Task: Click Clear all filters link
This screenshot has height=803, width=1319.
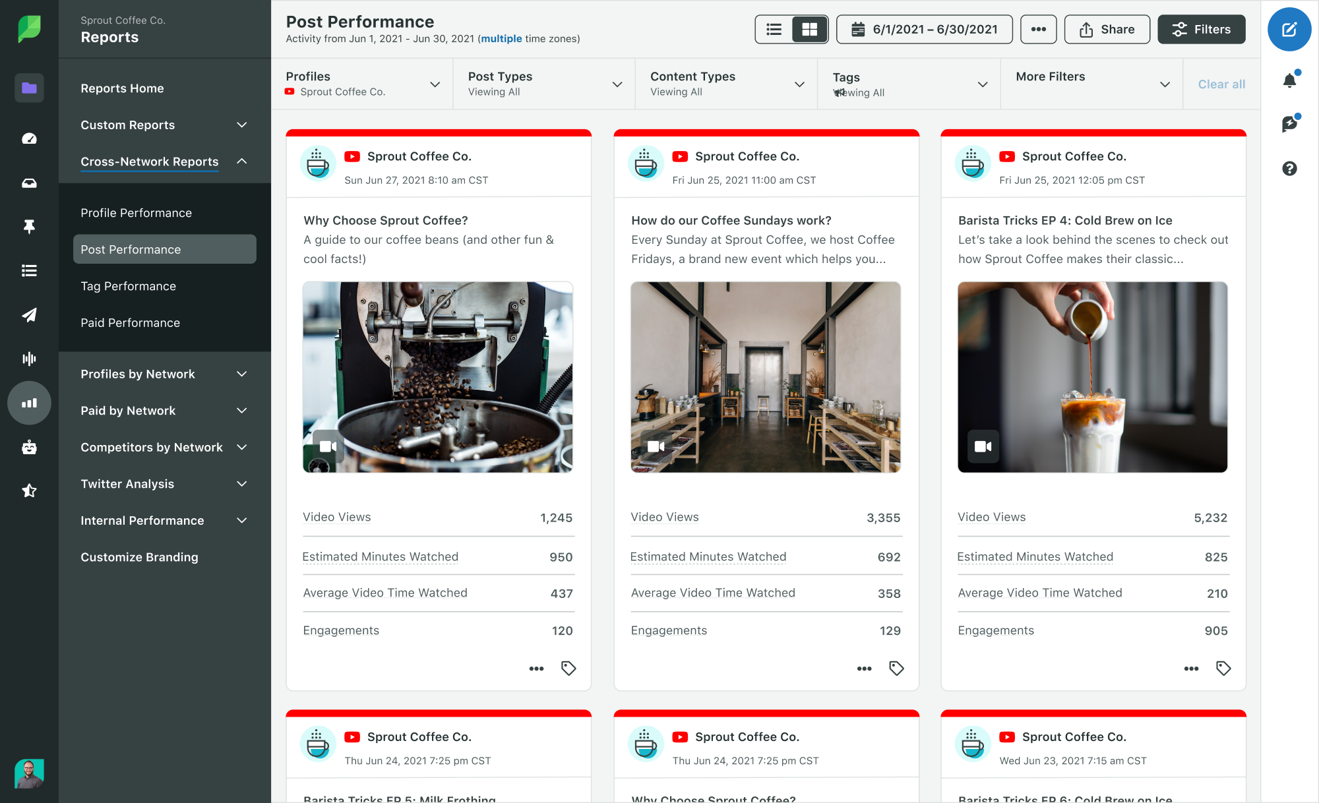Action: 1220,84
